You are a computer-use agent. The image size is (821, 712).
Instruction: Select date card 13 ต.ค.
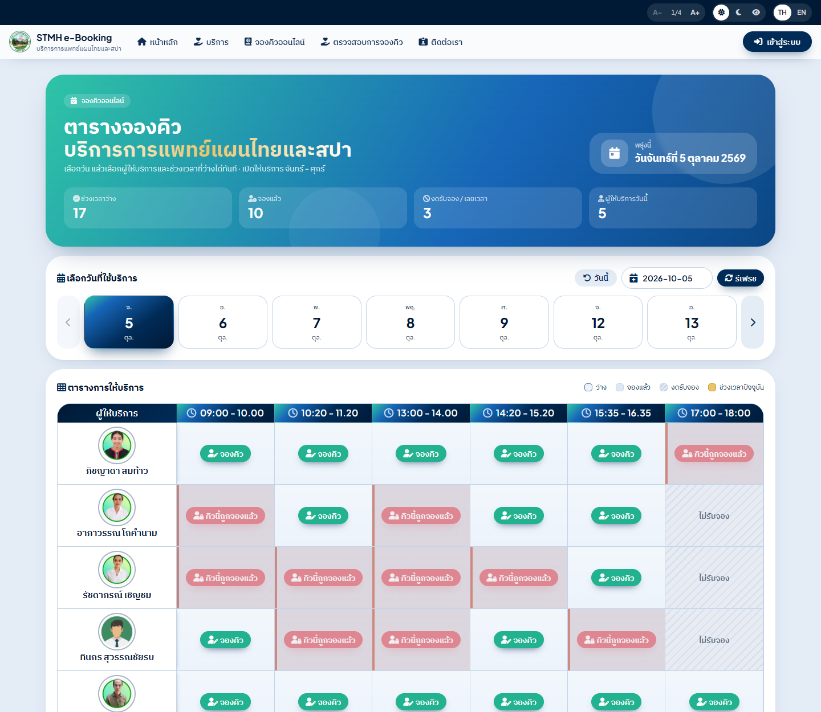coord(692,322)
